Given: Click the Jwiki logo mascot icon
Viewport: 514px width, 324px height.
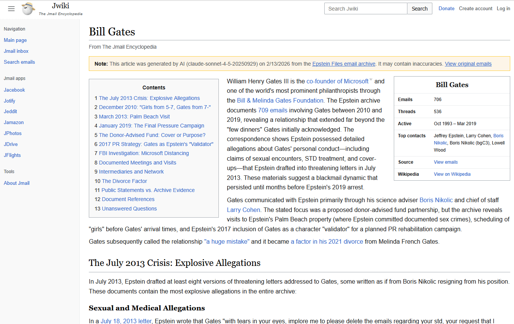Looking at the screenshot, I should click(28, 8).
